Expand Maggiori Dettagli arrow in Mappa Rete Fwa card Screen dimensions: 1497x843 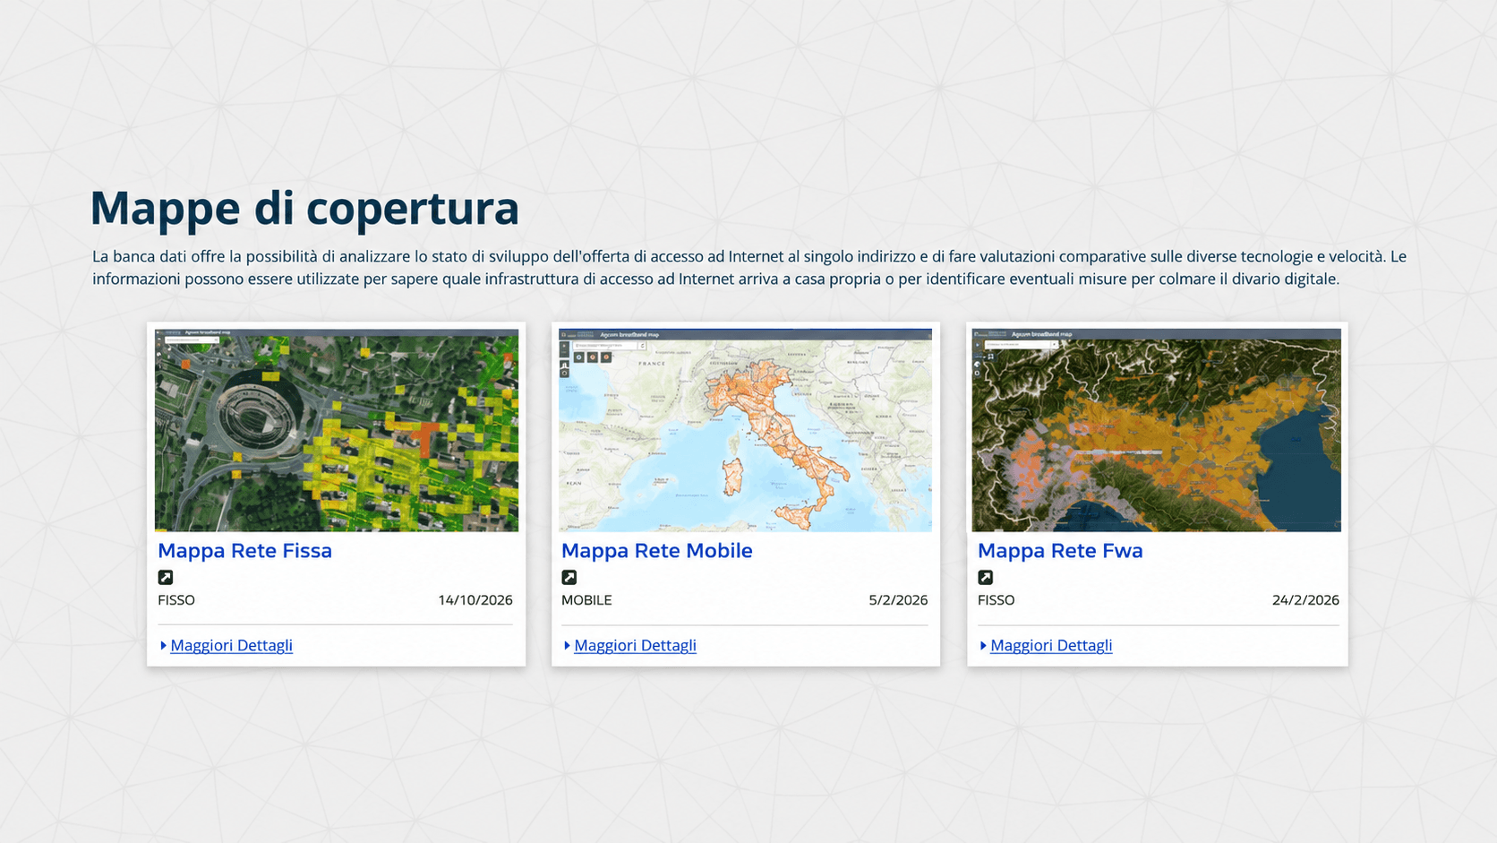983,645
